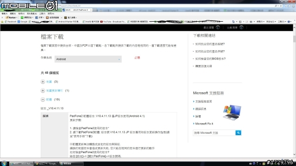Open the second download related link
Screen dimensions: 296x166
tap(210, 51)
